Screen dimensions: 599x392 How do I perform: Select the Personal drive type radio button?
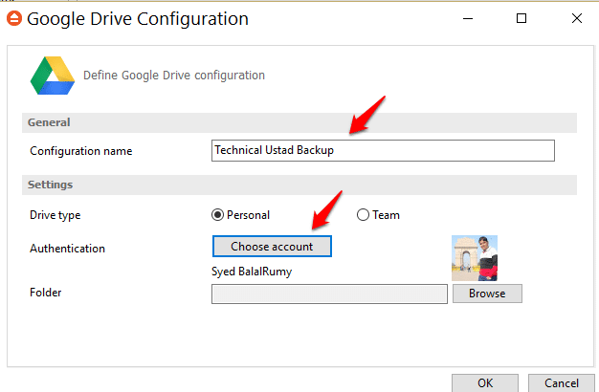point(217,215)
